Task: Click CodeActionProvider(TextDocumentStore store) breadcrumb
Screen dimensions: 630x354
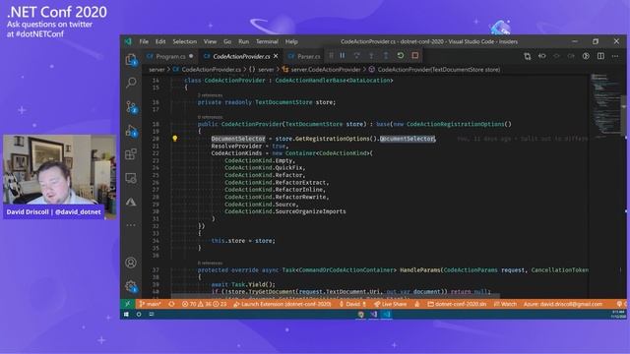Action: click(x=434, y=70)
